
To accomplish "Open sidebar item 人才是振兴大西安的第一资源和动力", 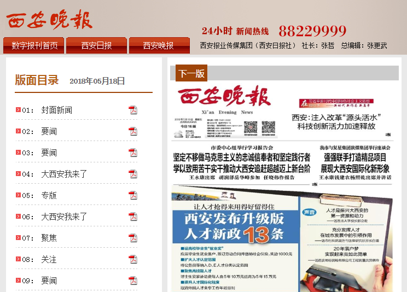I will coord(347,213).
